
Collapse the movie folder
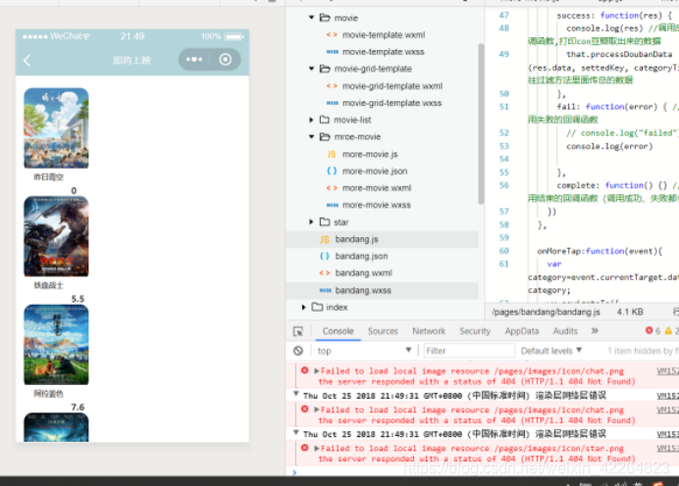click(x=311, y=18)
